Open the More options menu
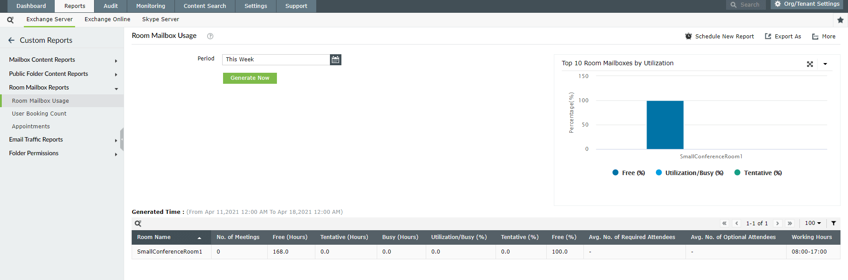This screenshot has width=848, height=280. point(824,37)
